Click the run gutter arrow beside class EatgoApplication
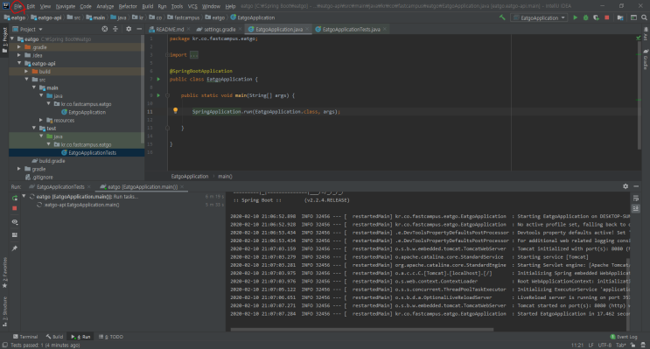The image size is (650, 349). pos(158,80)
